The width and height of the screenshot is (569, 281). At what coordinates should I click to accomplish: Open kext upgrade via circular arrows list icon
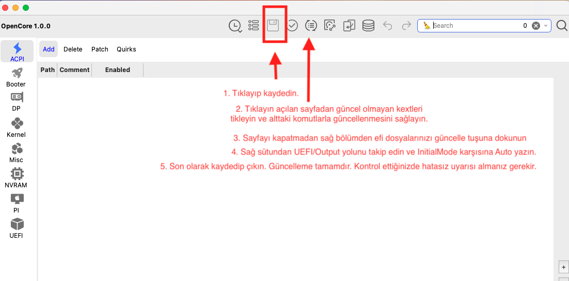click(x=311, y=26)
